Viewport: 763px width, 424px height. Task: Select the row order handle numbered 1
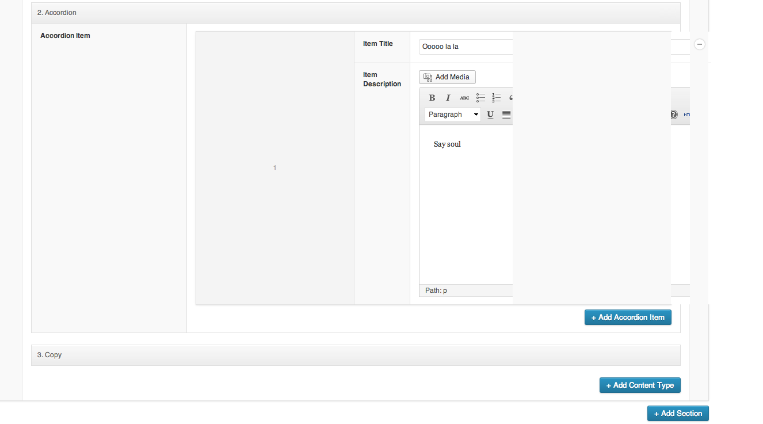274,168
